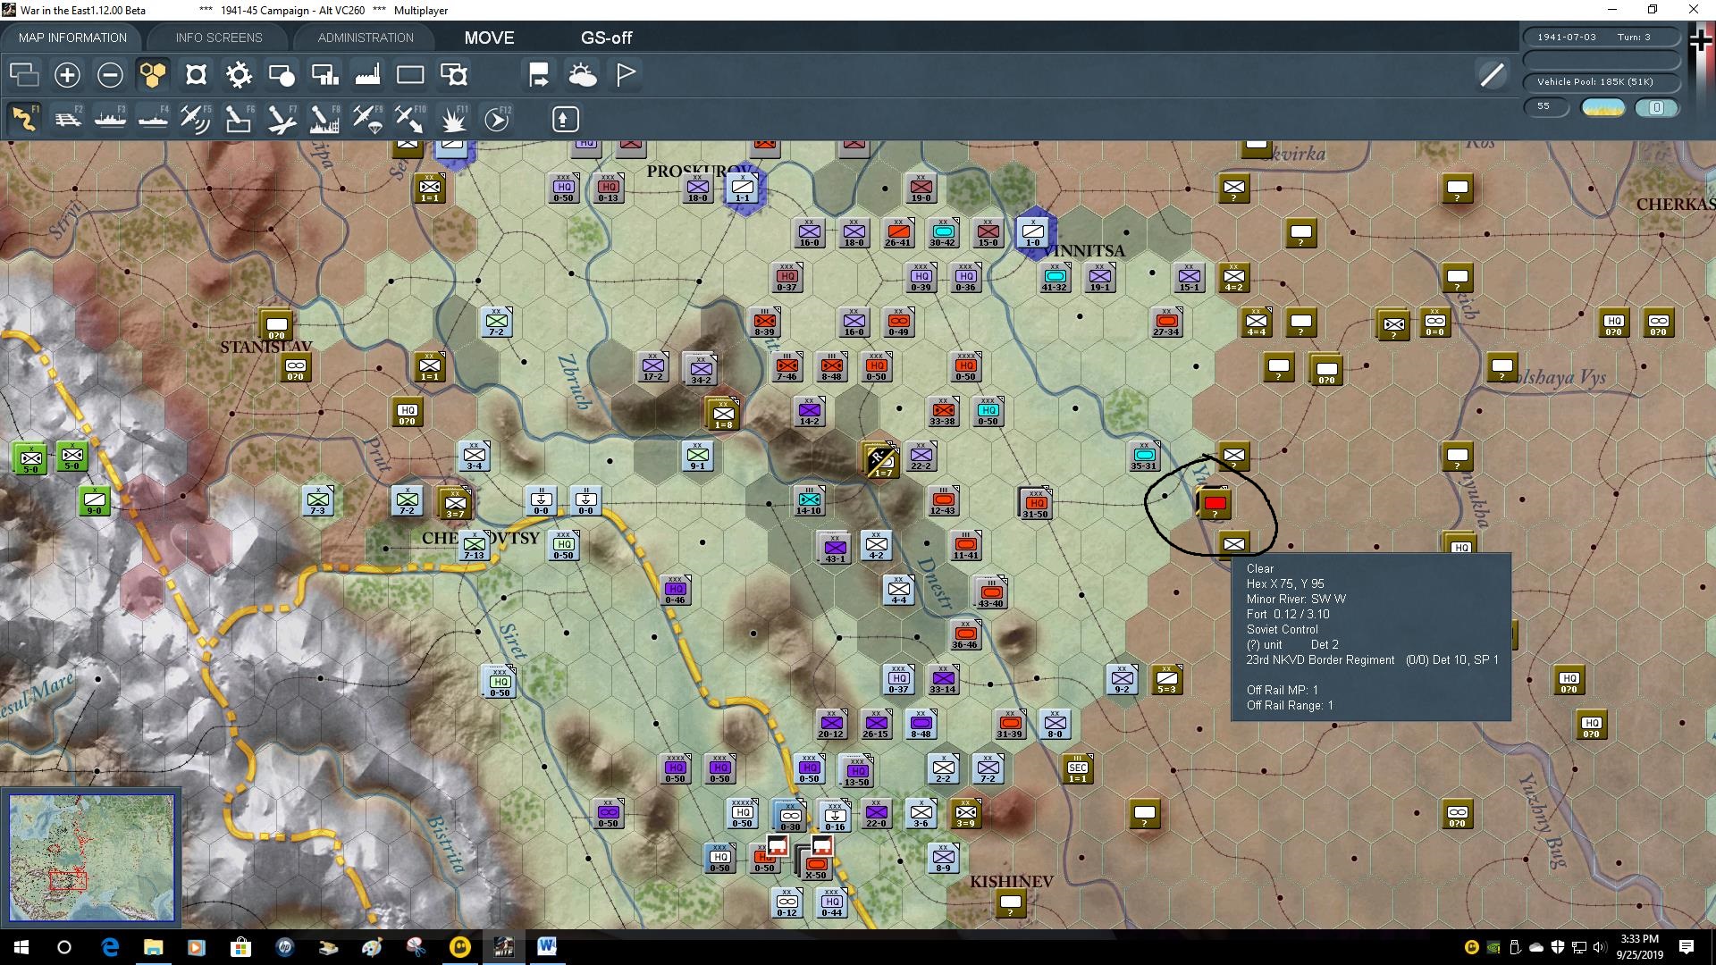
Task: Click the blue-yellow weather swatch
Action: (x=1603, y=108)
